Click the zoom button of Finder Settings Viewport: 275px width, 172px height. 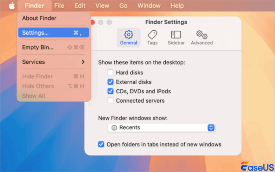pyautogui.click(x=109, y=22)
